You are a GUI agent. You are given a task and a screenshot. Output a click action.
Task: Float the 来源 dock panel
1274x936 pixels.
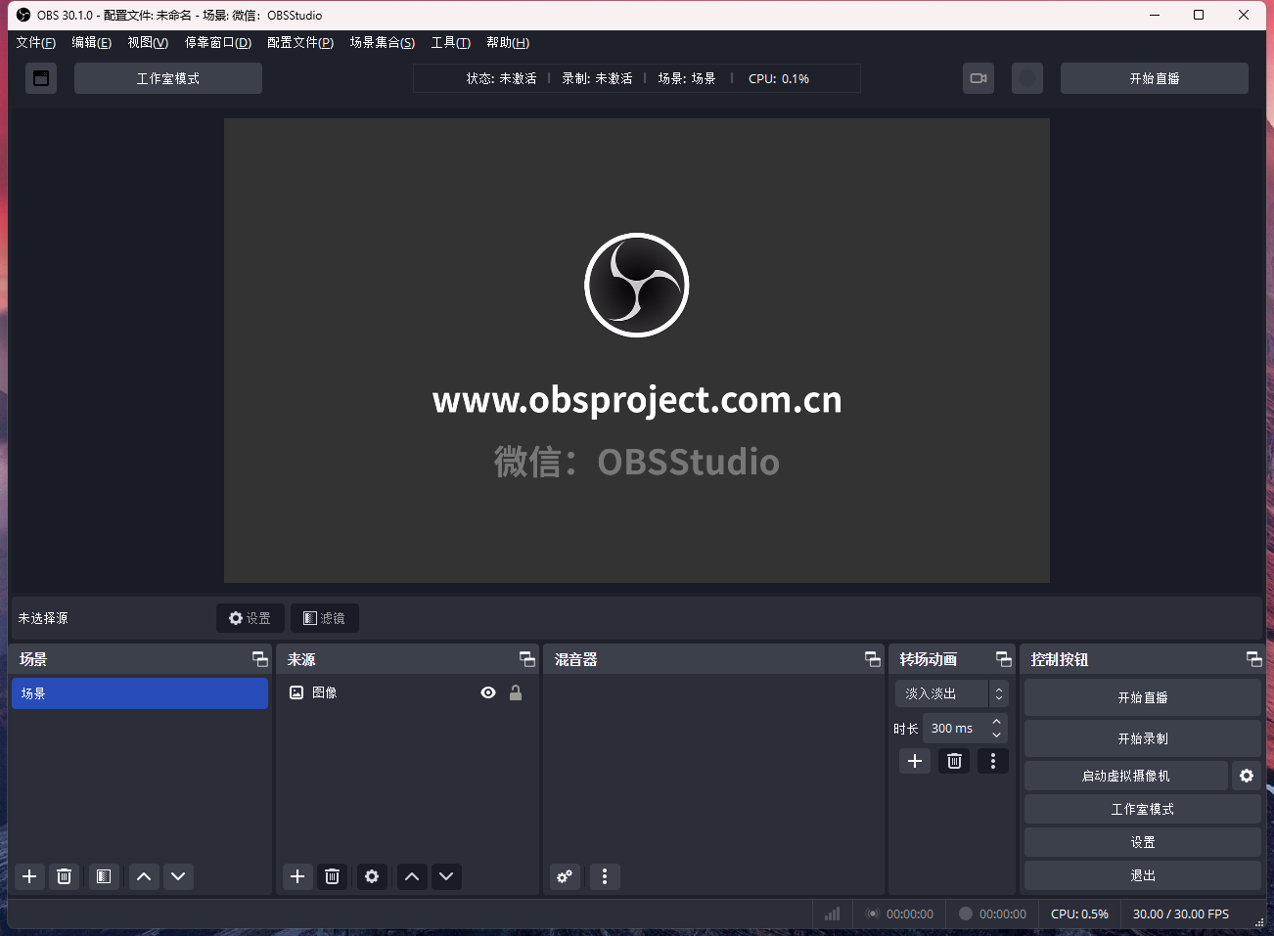pyautogui.click(x=527, y=659)
